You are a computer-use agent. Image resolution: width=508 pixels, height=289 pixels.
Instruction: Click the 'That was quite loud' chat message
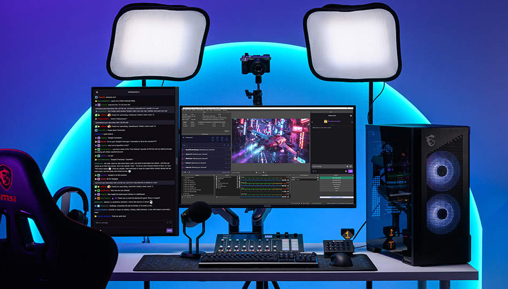coord(119,216)
